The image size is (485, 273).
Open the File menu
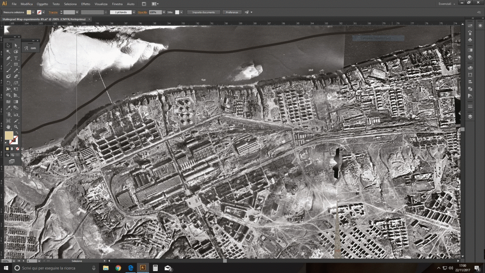14,4
